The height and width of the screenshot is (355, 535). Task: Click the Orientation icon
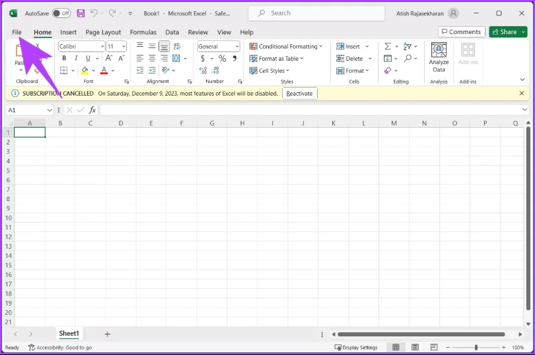tap(165, 70)
